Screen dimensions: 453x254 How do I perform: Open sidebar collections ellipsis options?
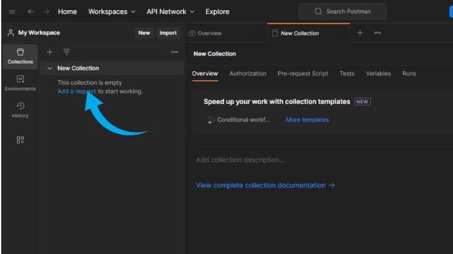point(174,52)
